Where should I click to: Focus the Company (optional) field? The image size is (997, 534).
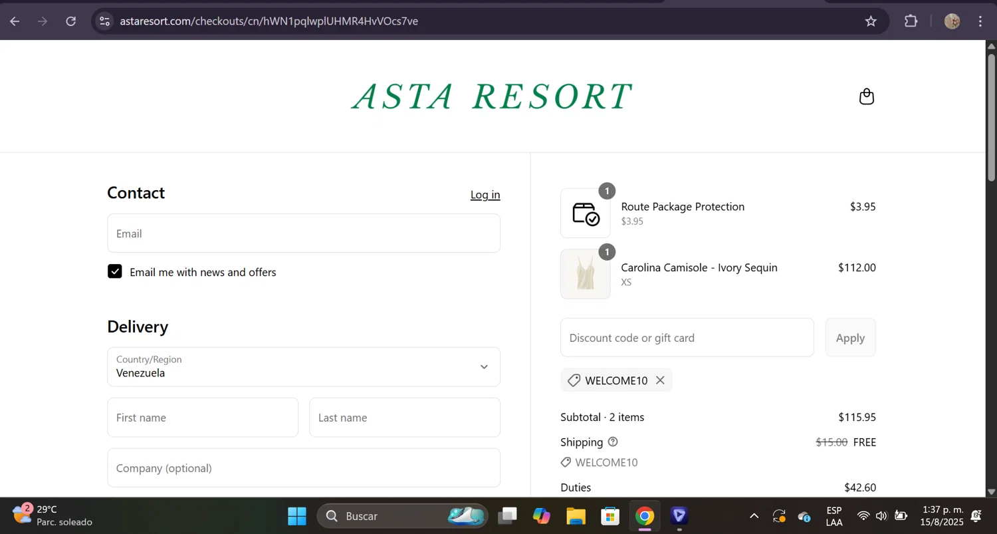click(304, 468)
